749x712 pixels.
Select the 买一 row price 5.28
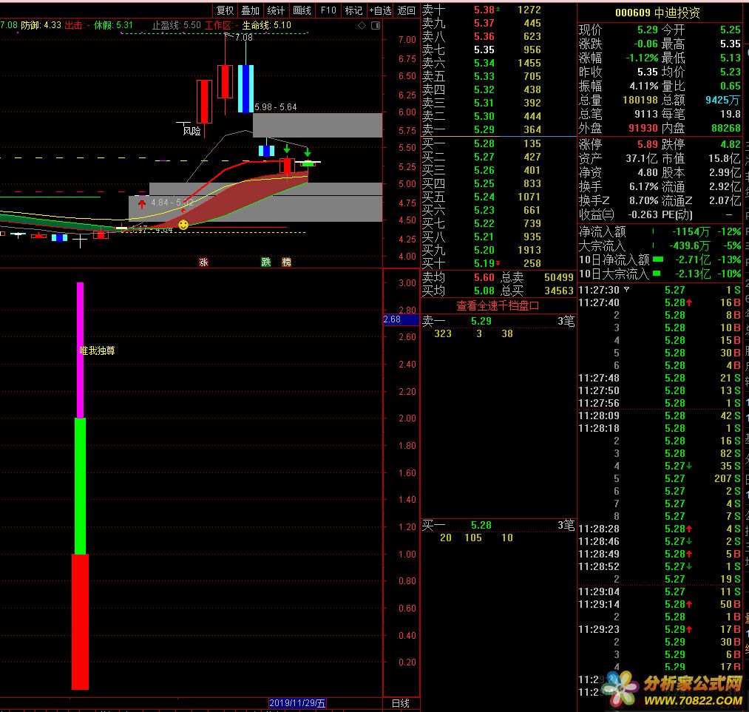(484, 143)
